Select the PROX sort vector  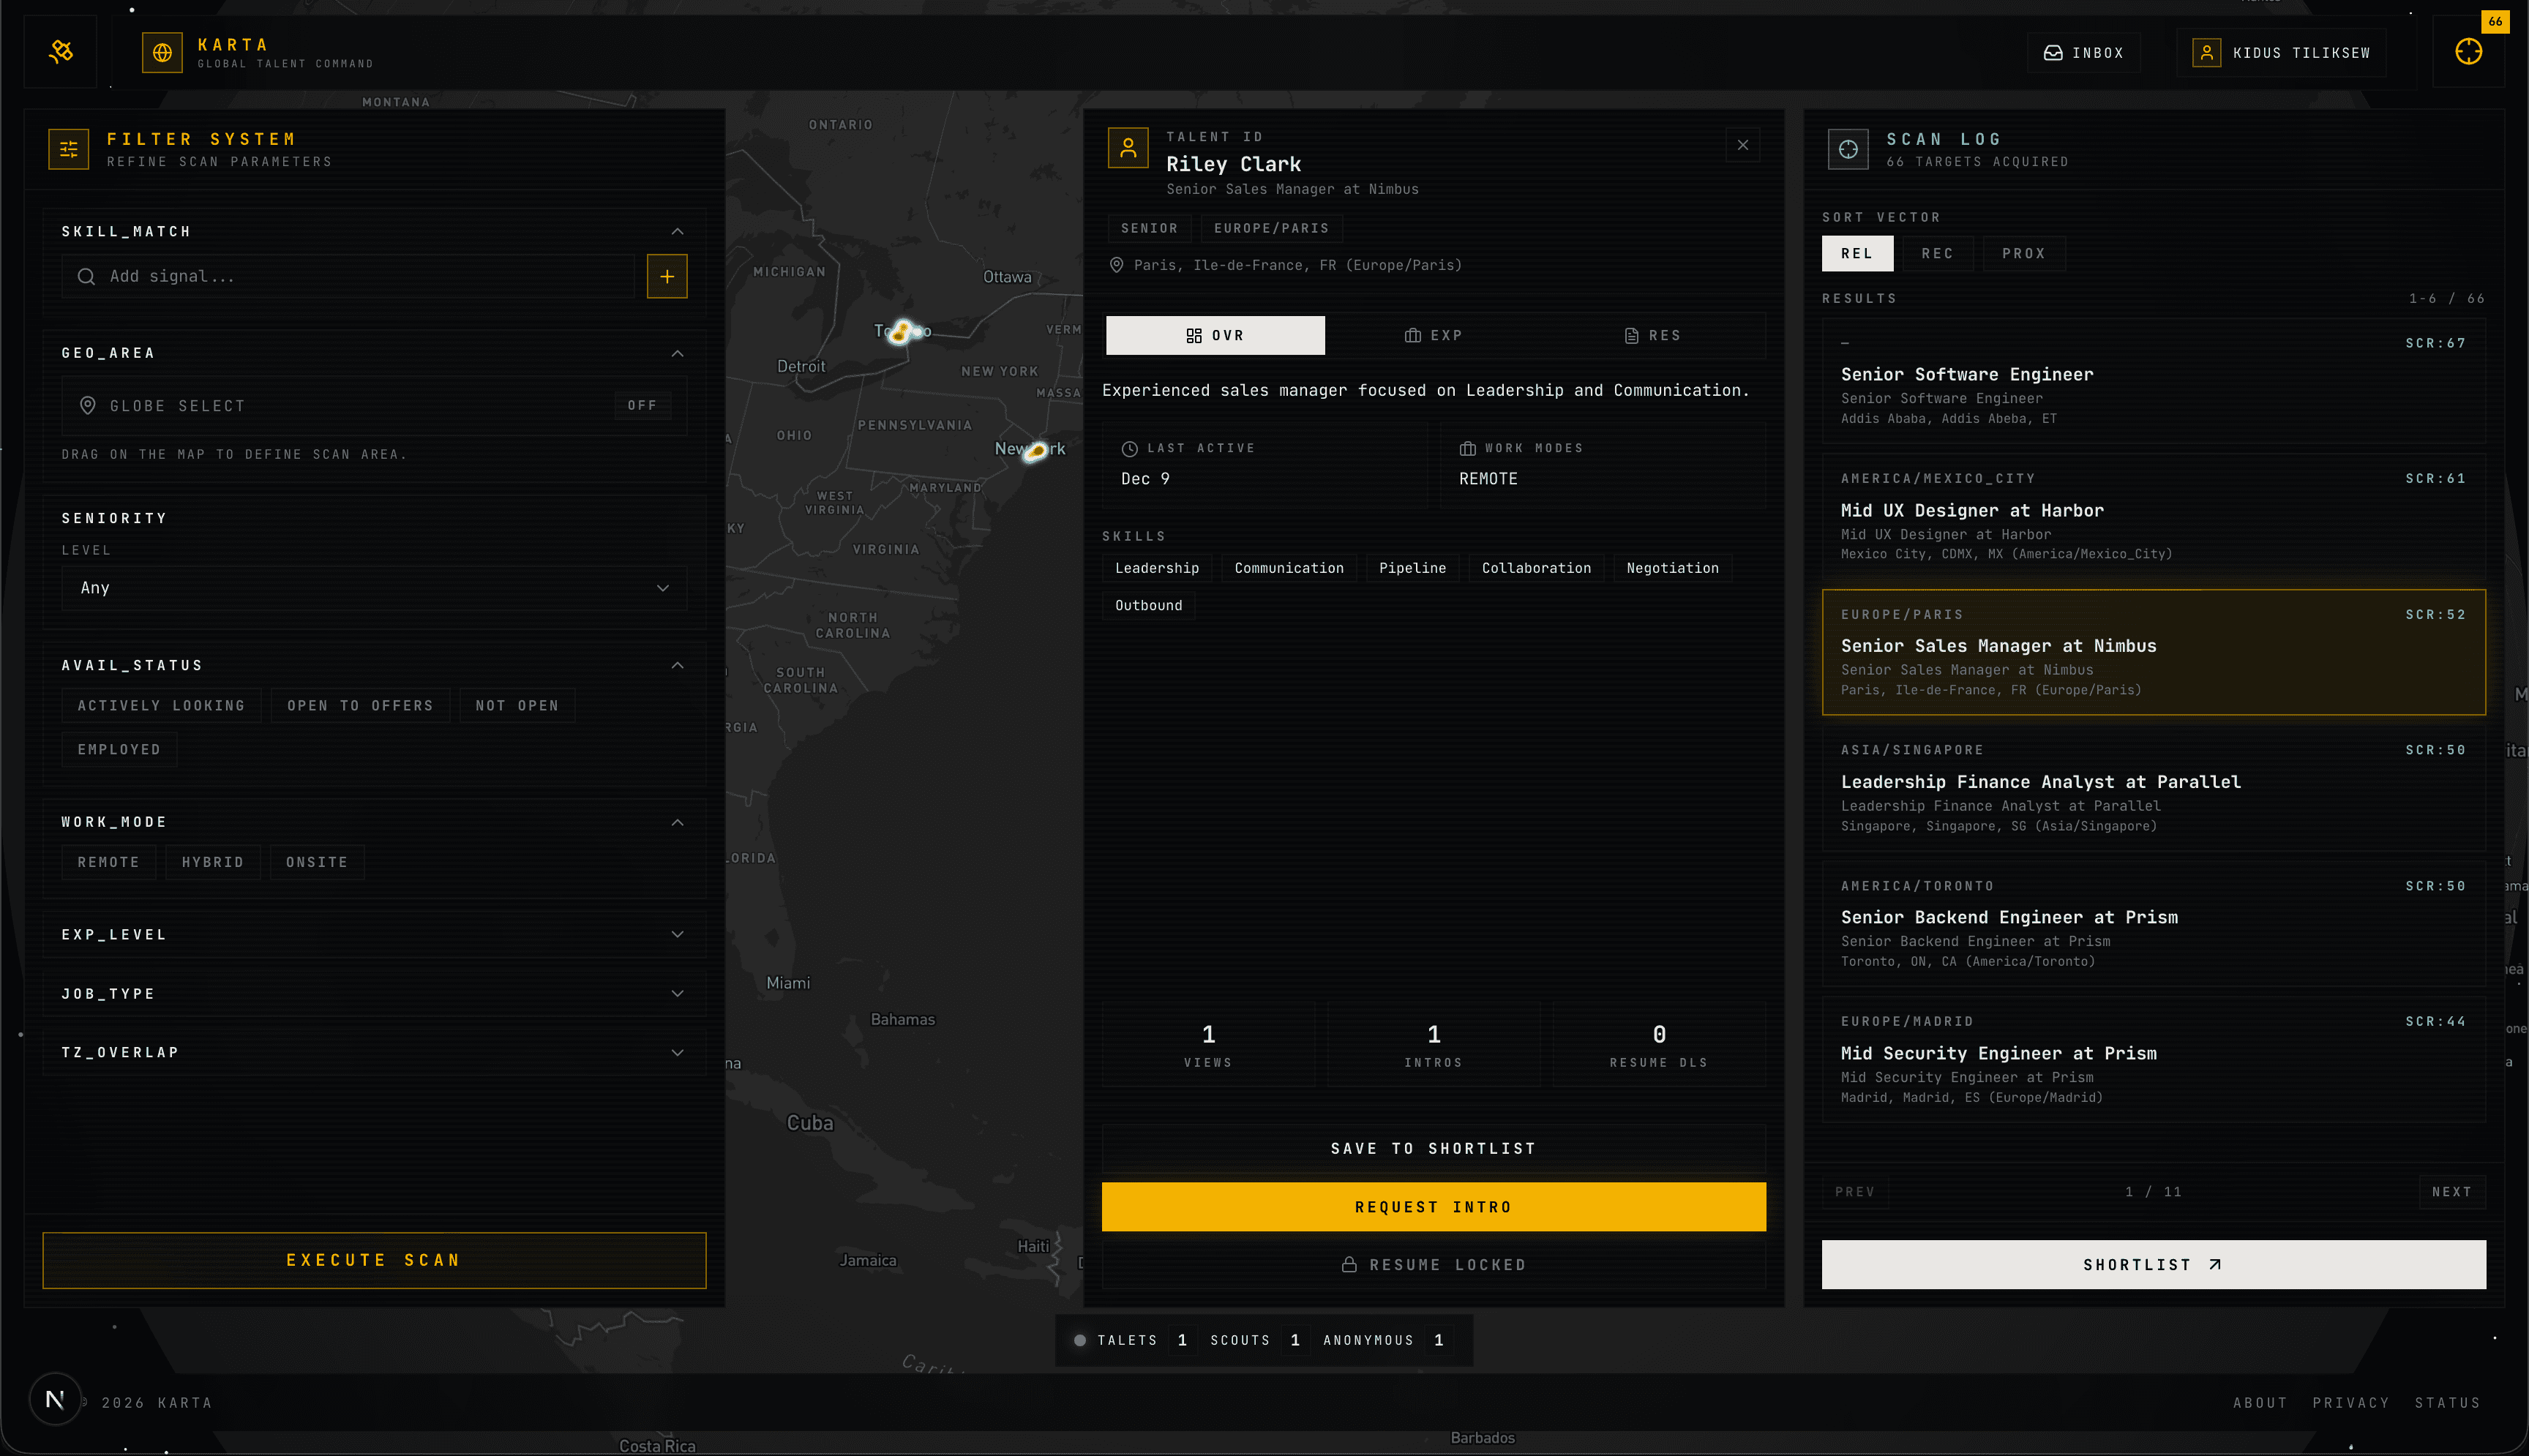pos(2023,253)
